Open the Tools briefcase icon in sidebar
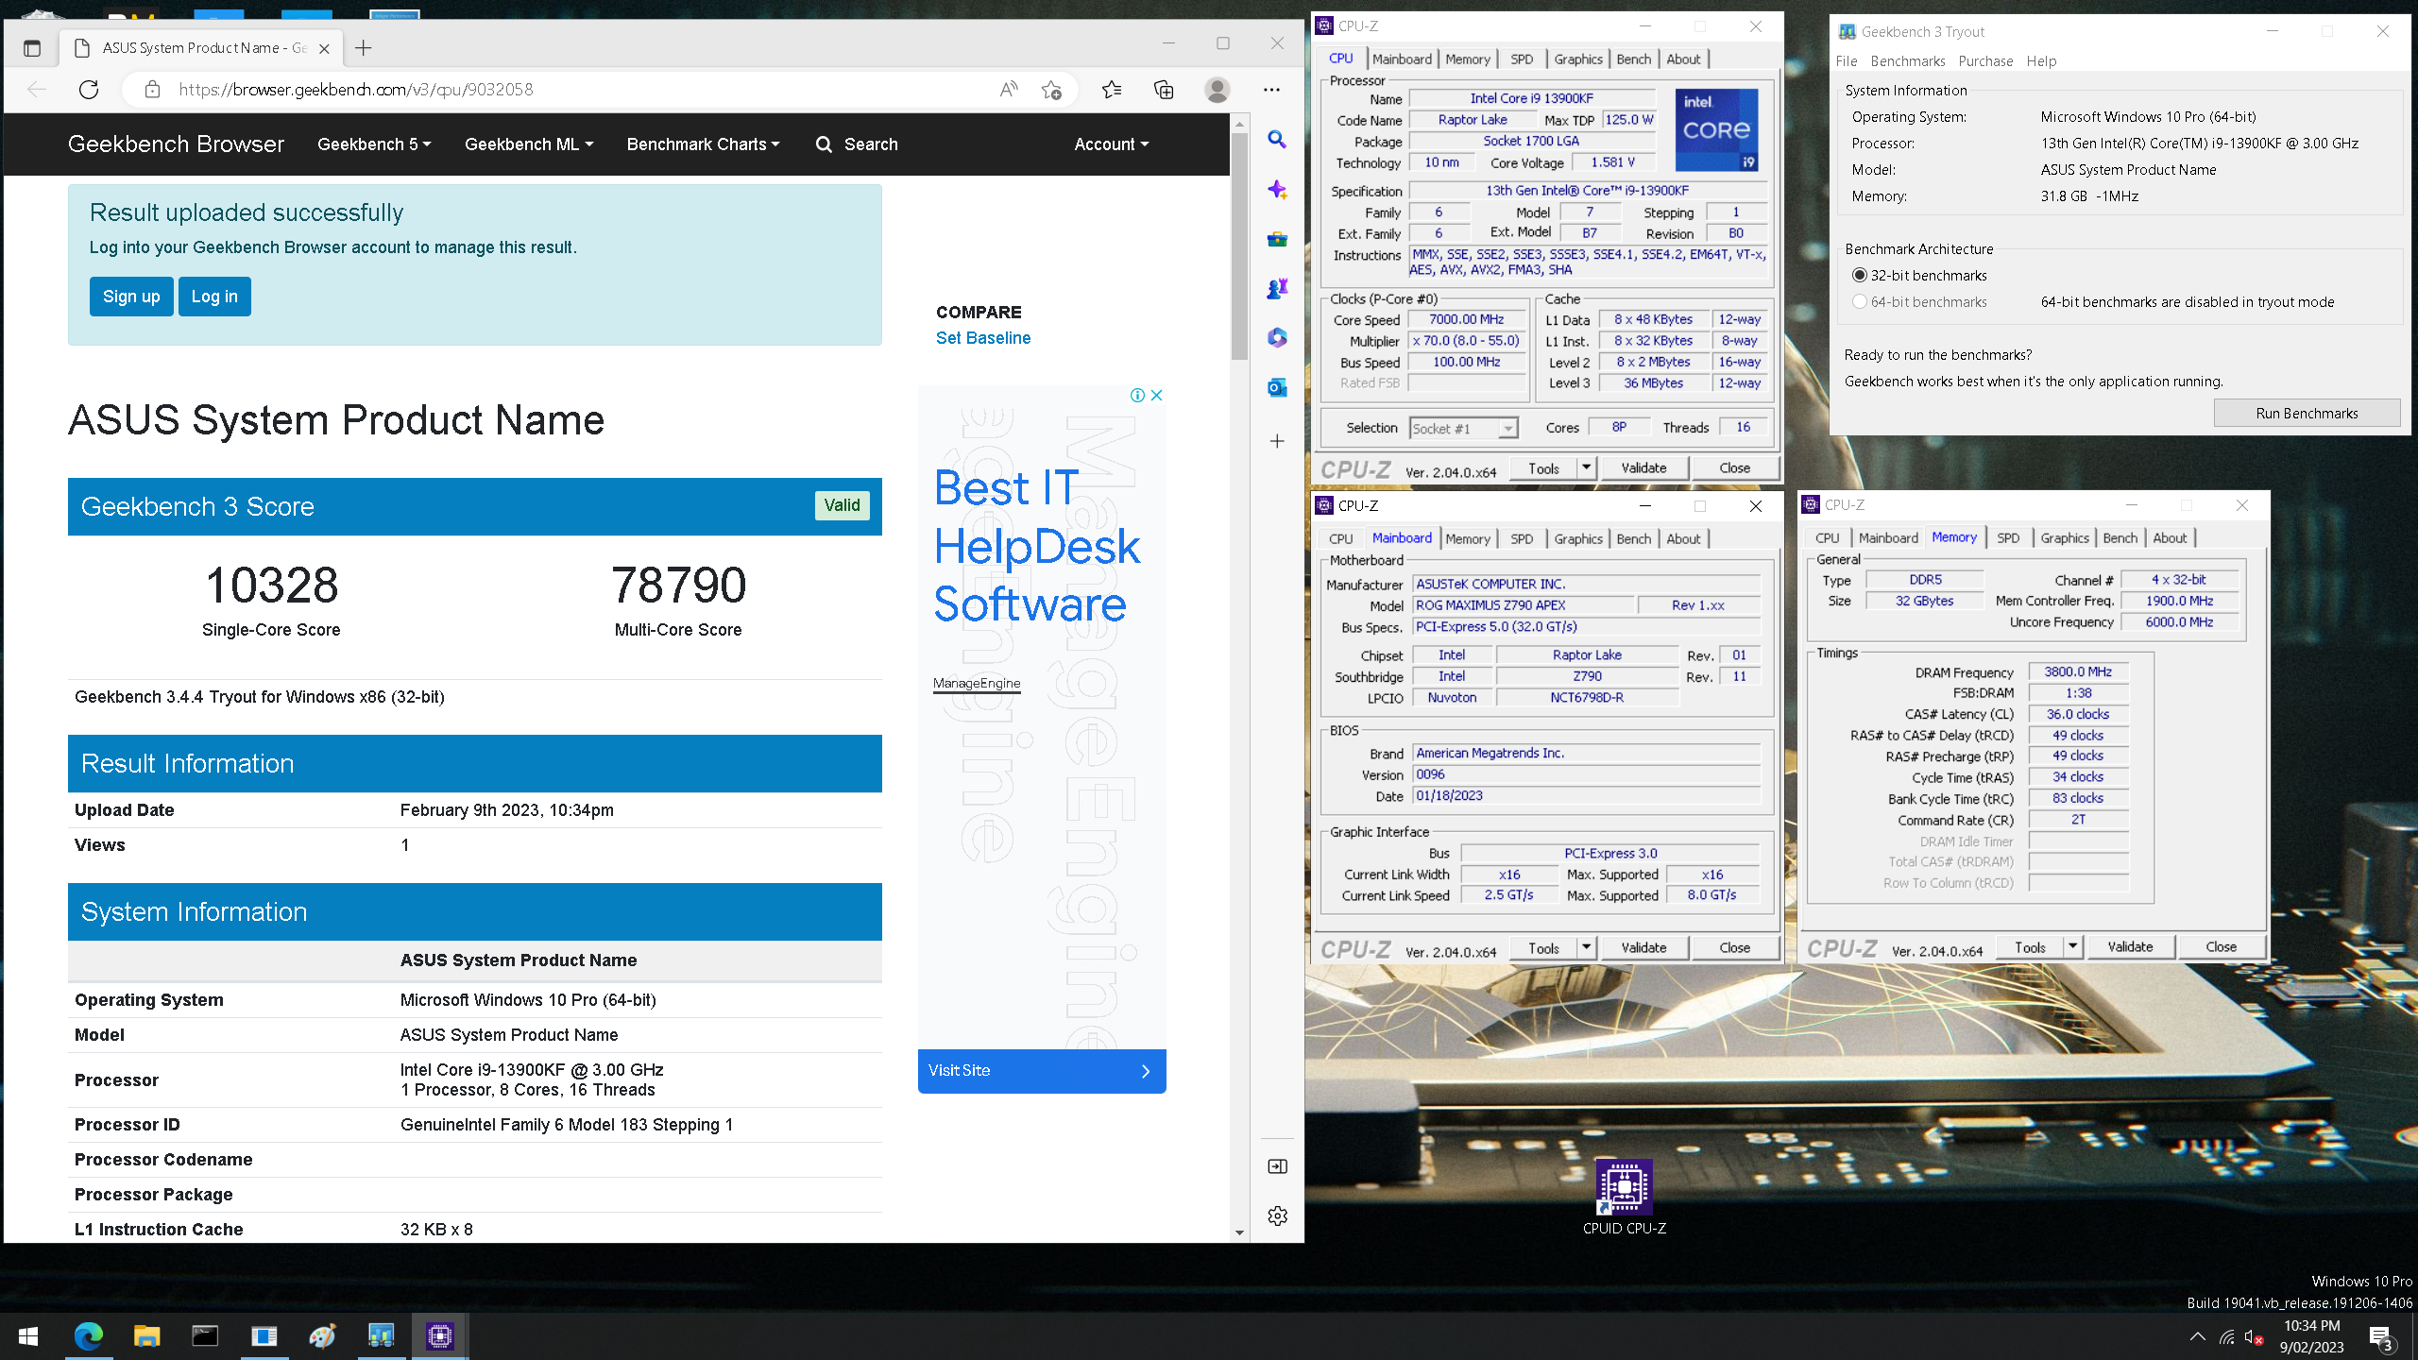 1277,239
